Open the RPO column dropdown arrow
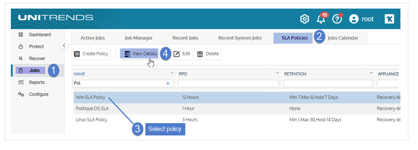418x150 pixels. [x=278, y=73]
